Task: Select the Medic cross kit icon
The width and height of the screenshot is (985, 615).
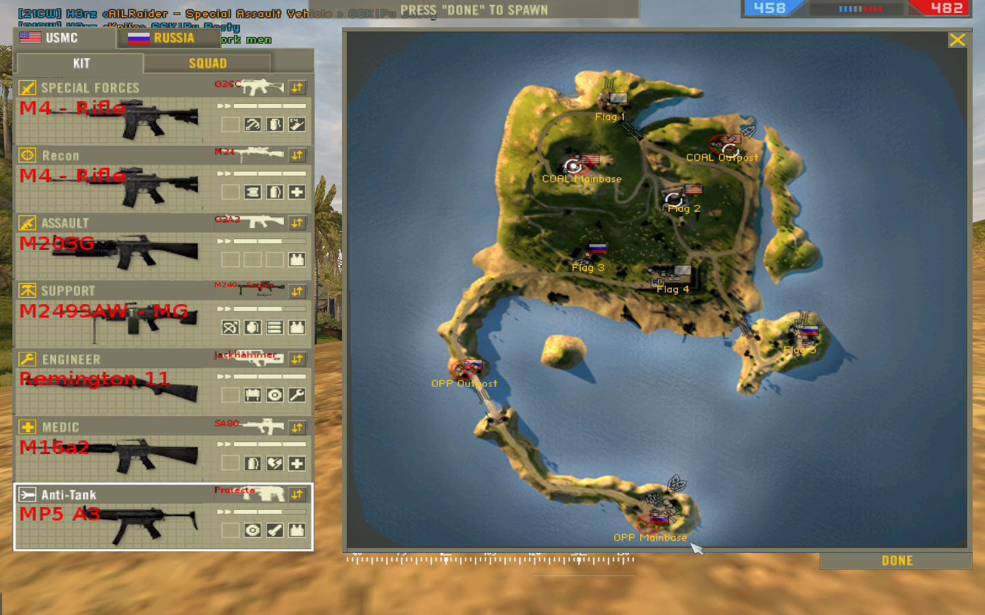Action: coord(27,426)
